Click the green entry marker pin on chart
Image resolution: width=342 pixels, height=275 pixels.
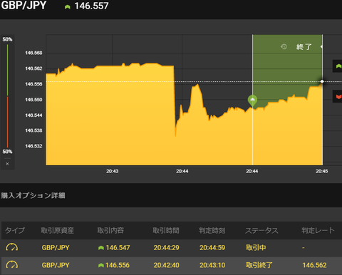pyautogui.click(x=252, y=100)
